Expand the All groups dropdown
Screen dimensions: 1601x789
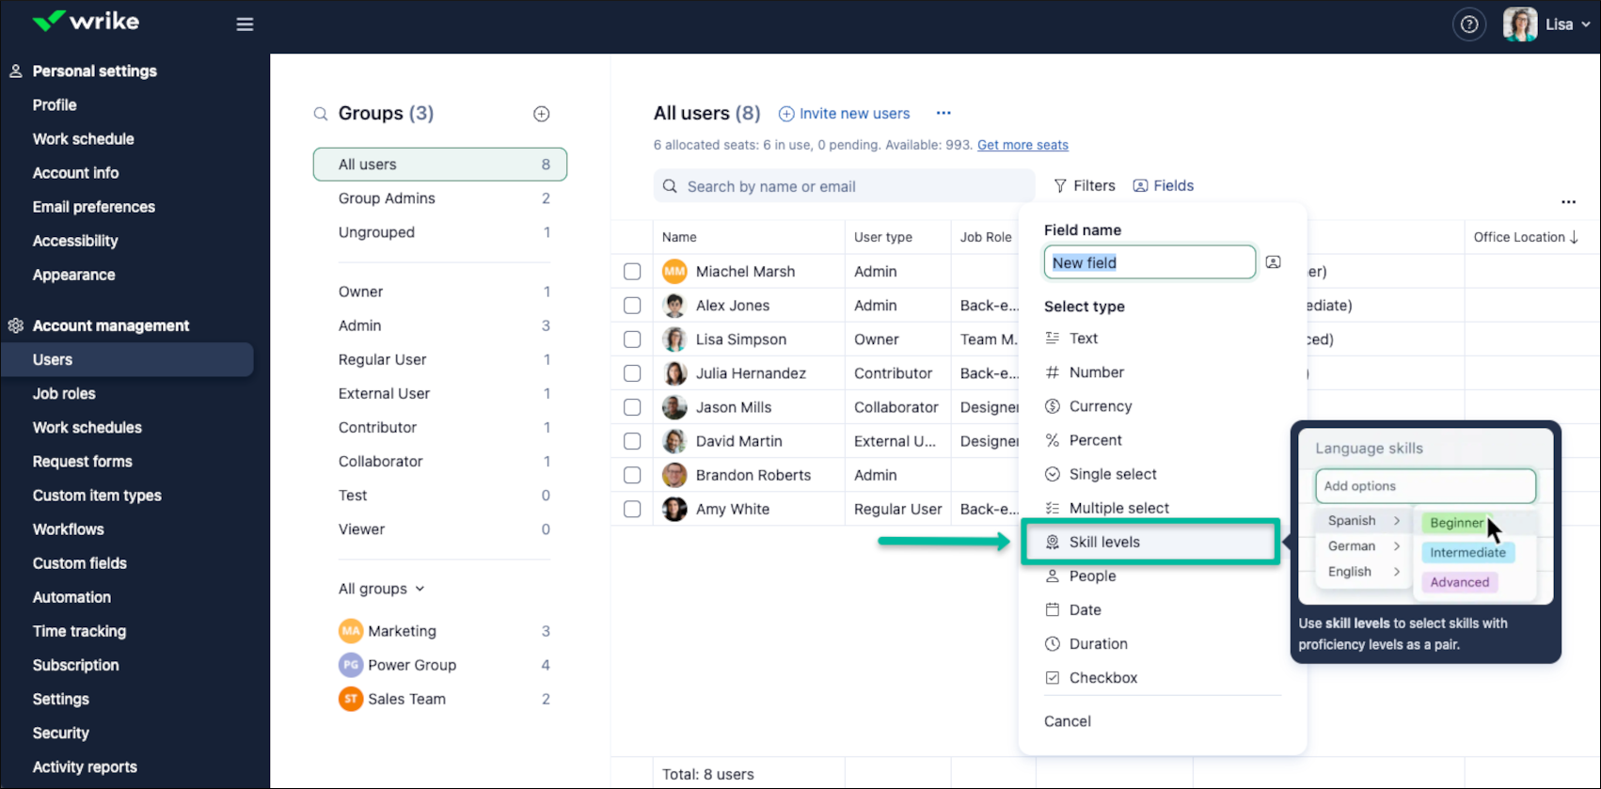[x=382, y=589]
